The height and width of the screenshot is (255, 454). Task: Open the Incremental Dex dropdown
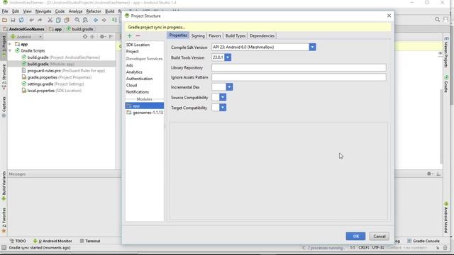(229, 86)
